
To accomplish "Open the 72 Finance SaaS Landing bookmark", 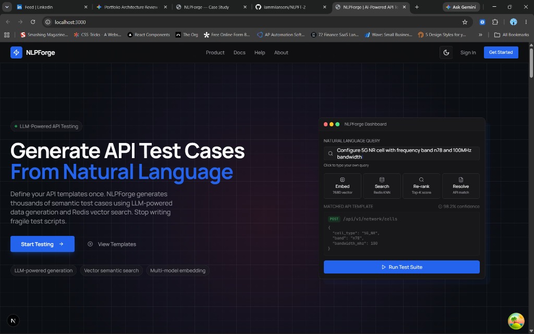I will point(335,35).
